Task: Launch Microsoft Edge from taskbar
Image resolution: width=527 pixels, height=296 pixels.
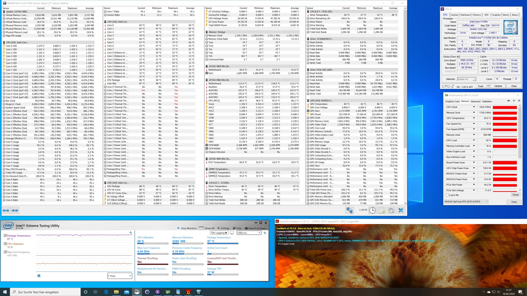Action: (x=106, y=292)
